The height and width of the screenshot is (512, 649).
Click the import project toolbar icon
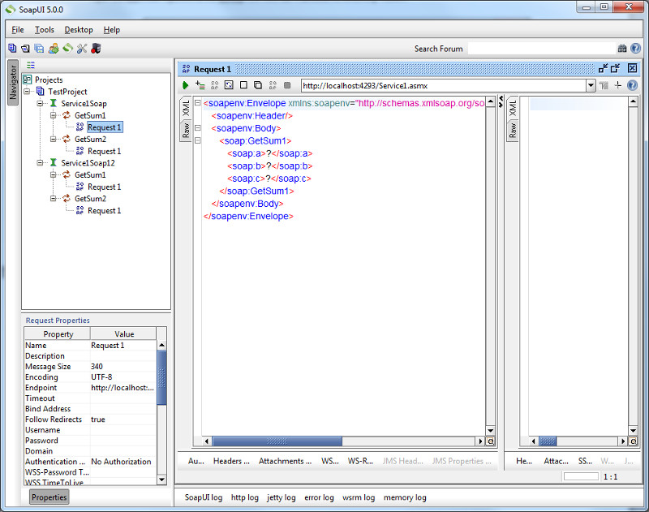26,49
